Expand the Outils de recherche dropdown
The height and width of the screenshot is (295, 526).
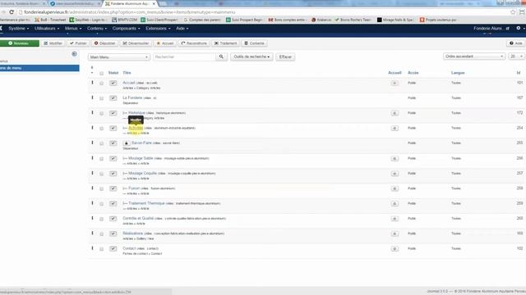click(251, 57)
